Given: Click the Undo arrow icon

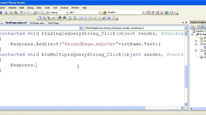Looking at the screenshot, I should pyautogui.click(x=21, y=13).
